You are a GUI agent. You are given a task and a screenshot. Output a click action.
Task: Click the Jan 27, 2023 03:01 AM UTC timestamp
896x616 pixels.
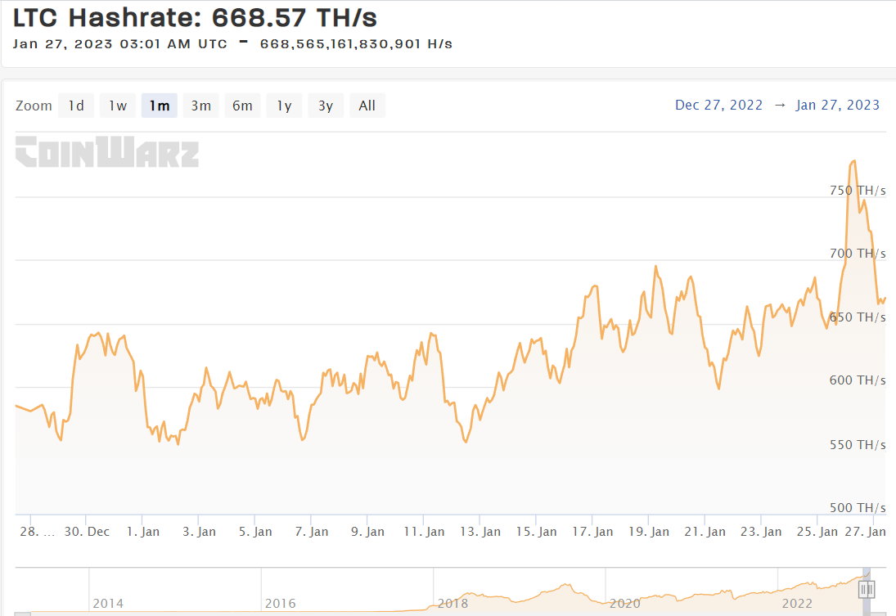pos(120,44)
